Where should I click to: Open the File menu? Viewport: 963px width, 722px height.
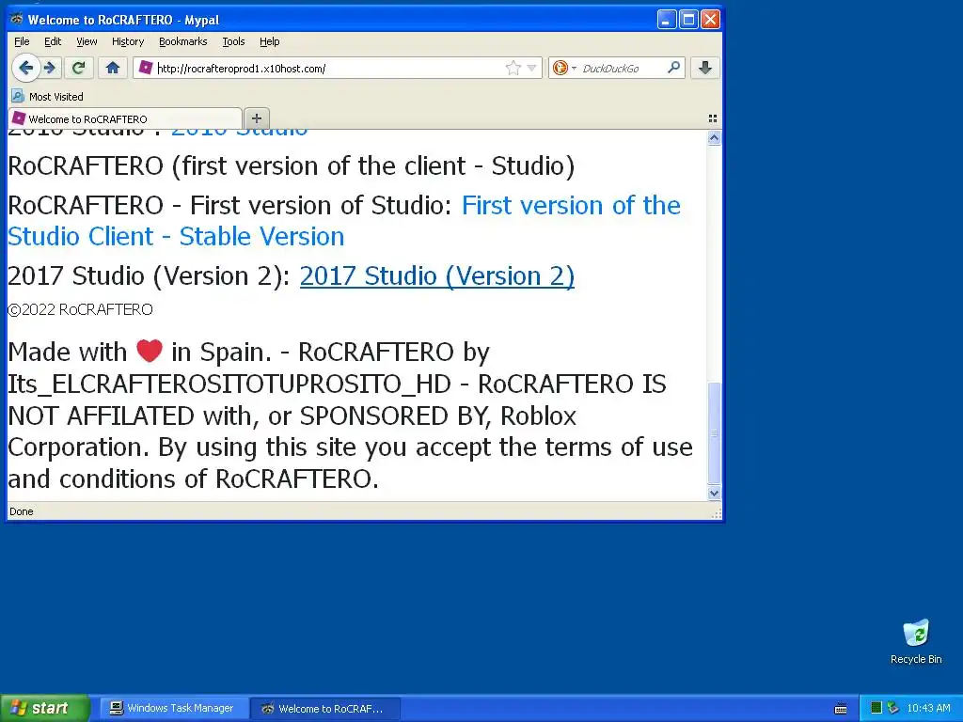pyautogui.click(x=22, y=41)
